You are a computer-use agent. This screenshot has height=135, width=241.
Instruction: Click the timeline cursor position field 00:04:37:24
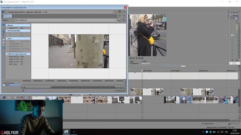tap(209, 124)
